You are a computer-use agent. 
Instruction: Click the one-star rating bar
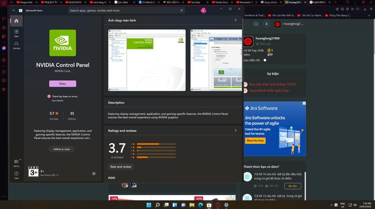tap(156, 157)
